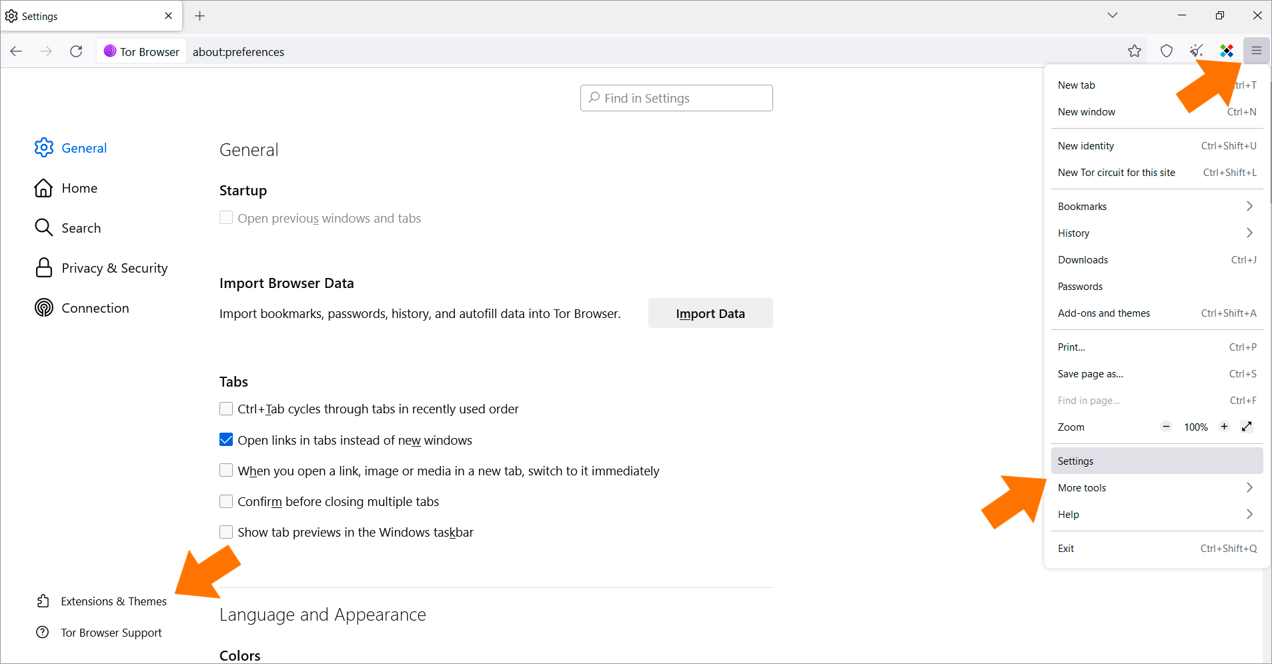Toggle Open previous windows and tabs checkbox

226,217
